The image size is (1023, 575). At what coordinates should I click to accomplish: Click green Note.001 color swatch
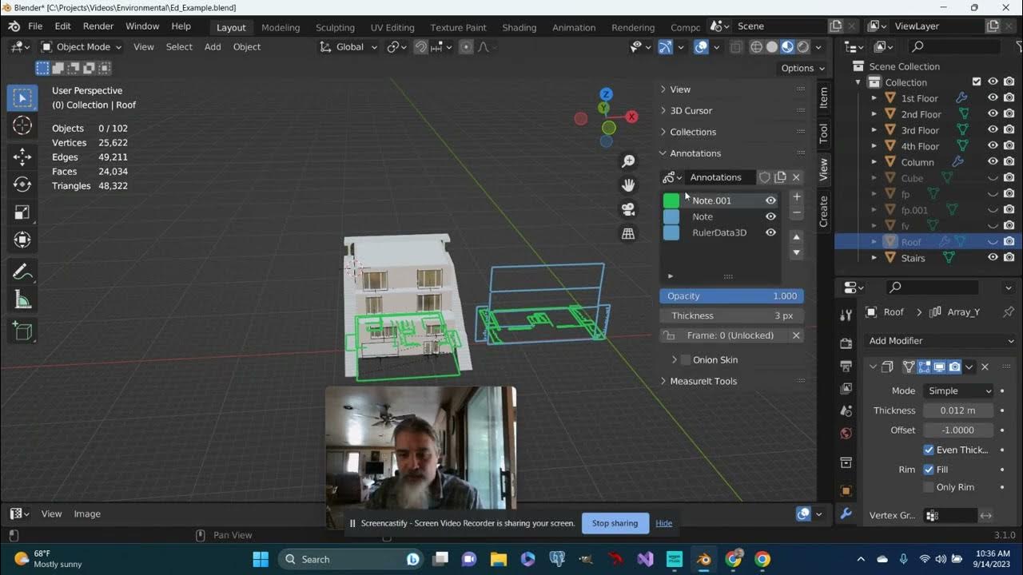click(x=671, y=200)
